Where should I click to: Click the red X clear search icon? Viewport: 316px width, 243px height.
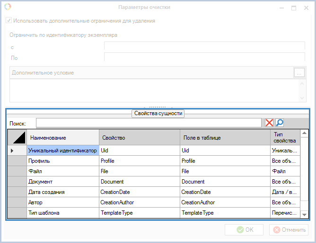point(269,123)
